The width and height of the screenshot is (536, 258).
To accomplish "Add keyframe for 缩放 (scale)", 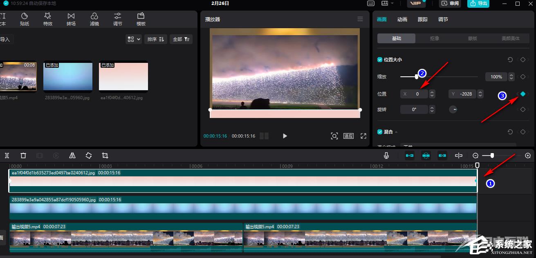I will coord(523,77).
